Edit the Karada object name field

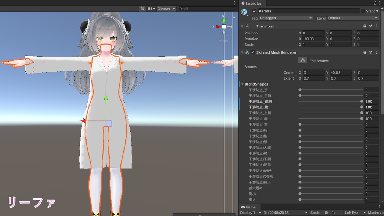pyautogui.click(x=309, y=11)
